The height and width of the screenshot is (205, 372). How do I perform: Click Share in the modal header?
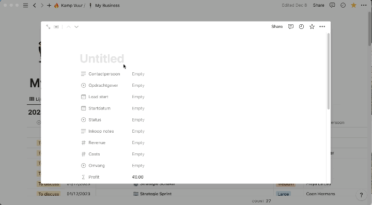(x=277, y=26)
